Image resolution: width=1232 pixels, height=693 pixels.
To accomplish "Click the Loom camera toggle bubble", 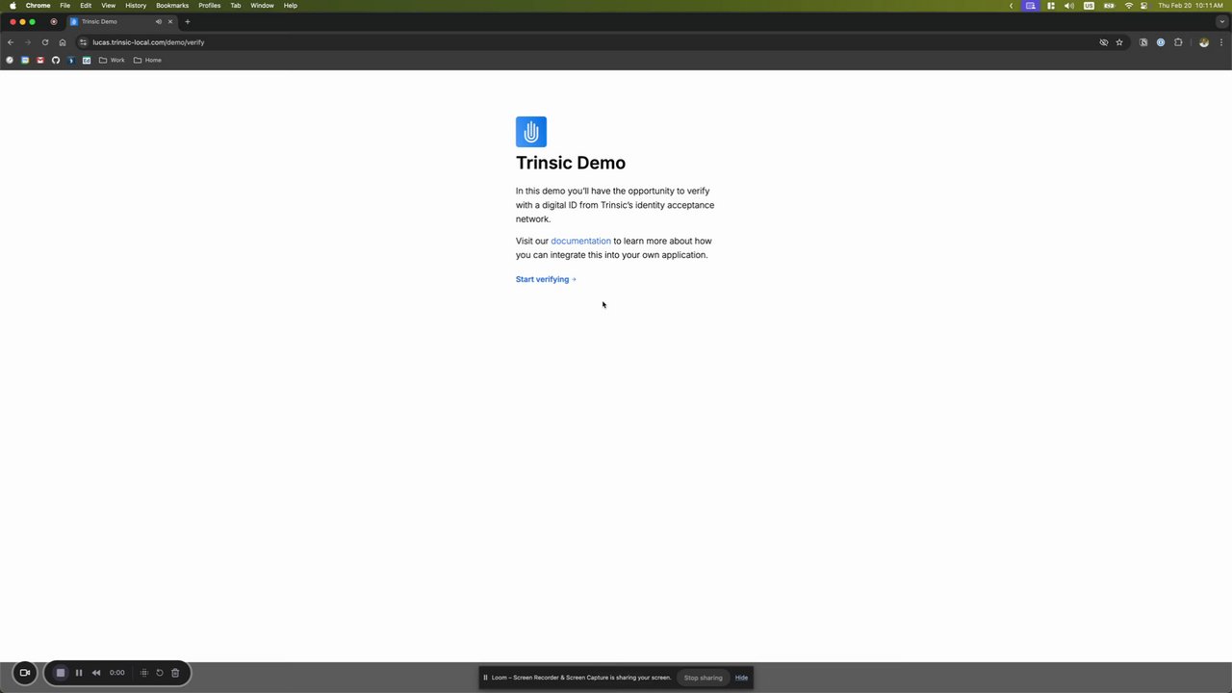I will click(25, 673).
